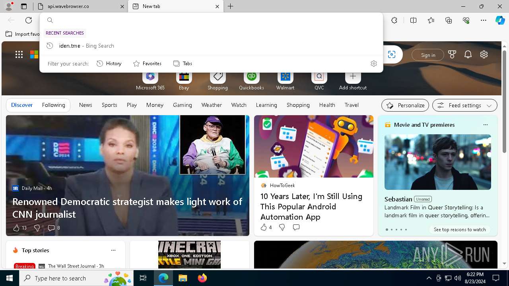Open the tab actions menu icon

coord(24,6)
